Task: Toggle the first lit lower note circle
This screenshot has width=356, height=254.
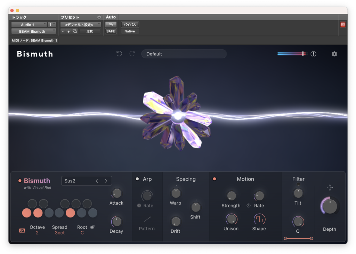Action: click(27, 213)
